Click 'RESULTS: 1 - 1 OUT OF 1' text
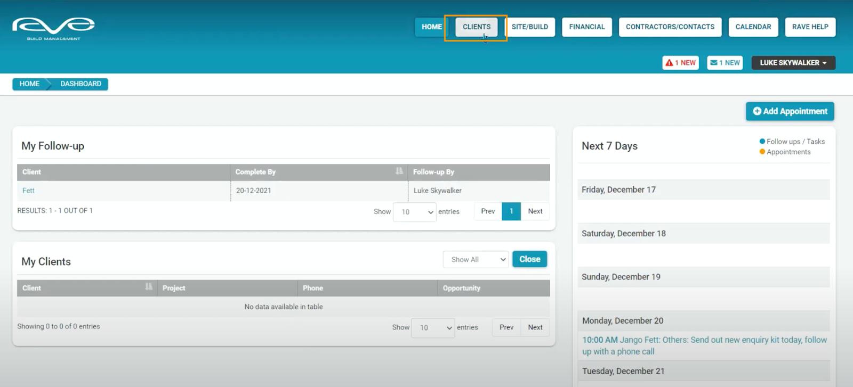The height and width of the screenshot is (387, 853). pos(55,211)
